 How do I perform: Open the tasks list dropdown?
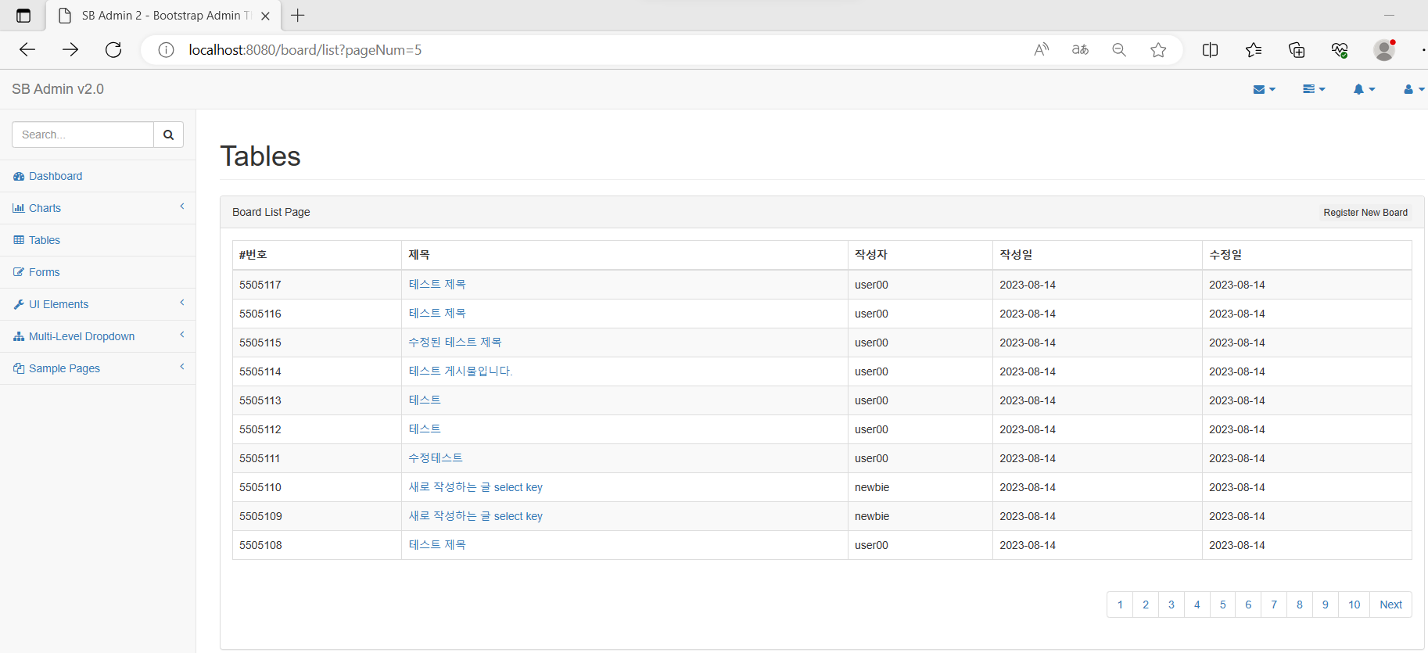(x=1314, y=89)
